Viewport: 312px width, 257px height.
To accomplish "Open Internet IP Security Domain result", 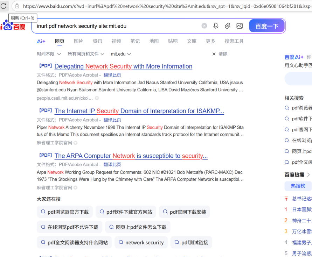I will (139, 111).
